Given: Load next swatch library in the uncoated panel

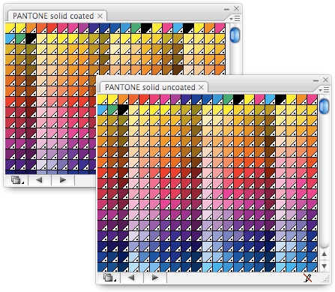Looking at the screenshot, I should click(x=155, y=278).
